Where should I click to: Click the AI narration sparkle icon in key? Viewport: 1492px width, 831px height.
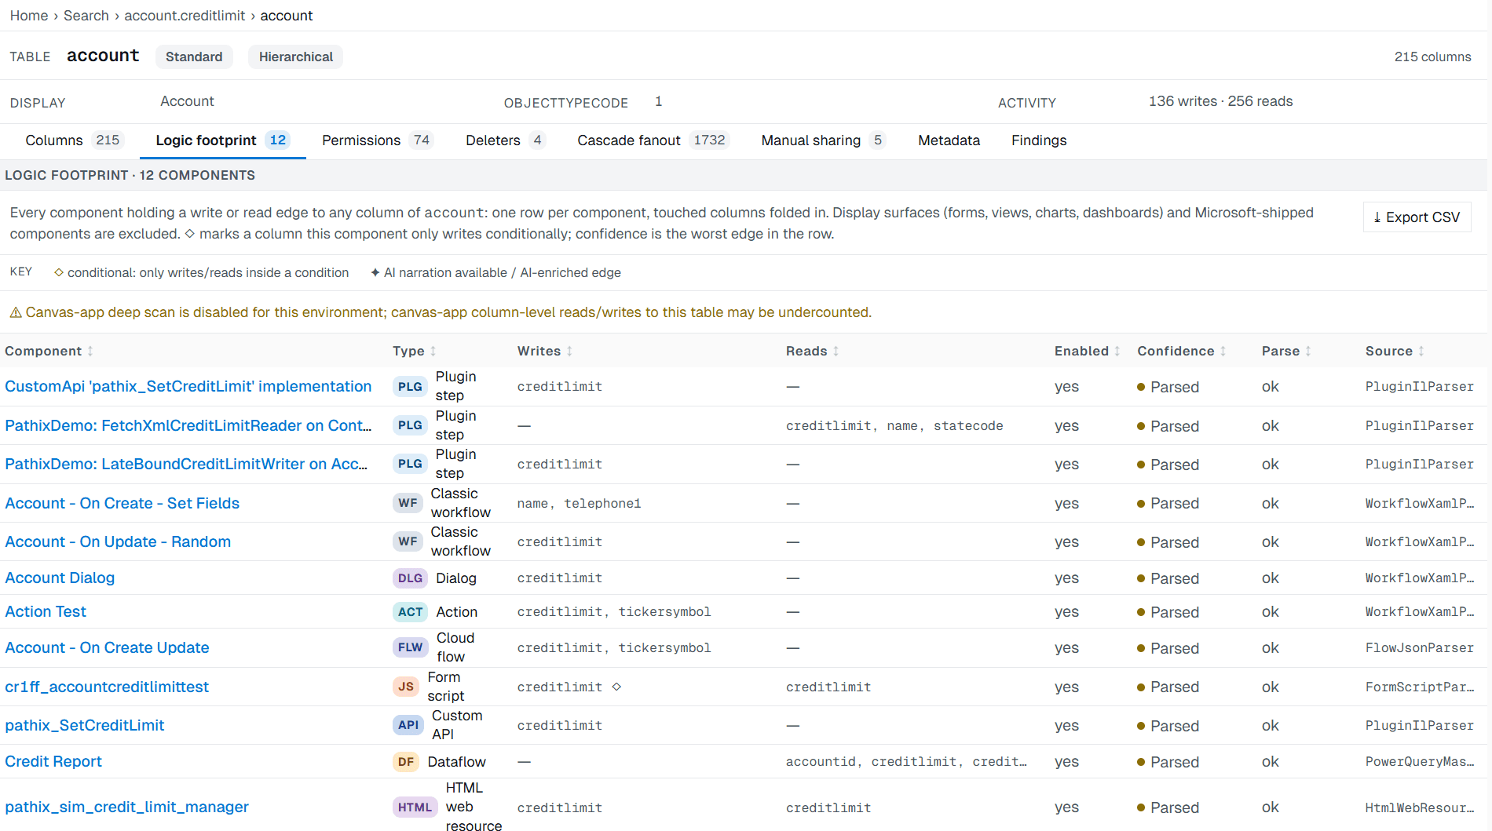pos(375,272)
